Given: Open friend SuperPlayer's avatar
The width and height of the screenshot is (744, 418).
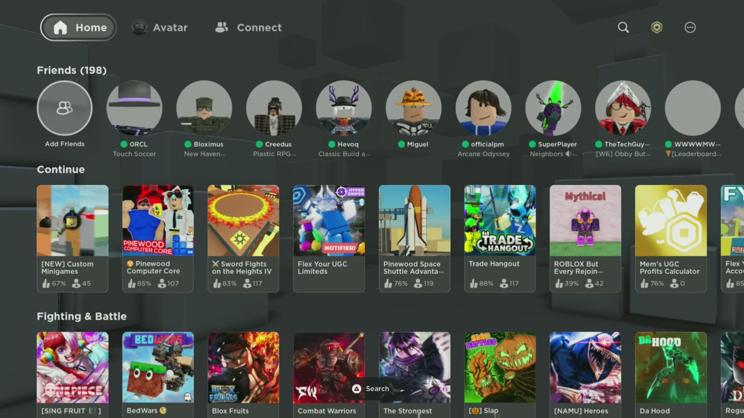Looking at the screenshot, I should [x=553, y=108].
